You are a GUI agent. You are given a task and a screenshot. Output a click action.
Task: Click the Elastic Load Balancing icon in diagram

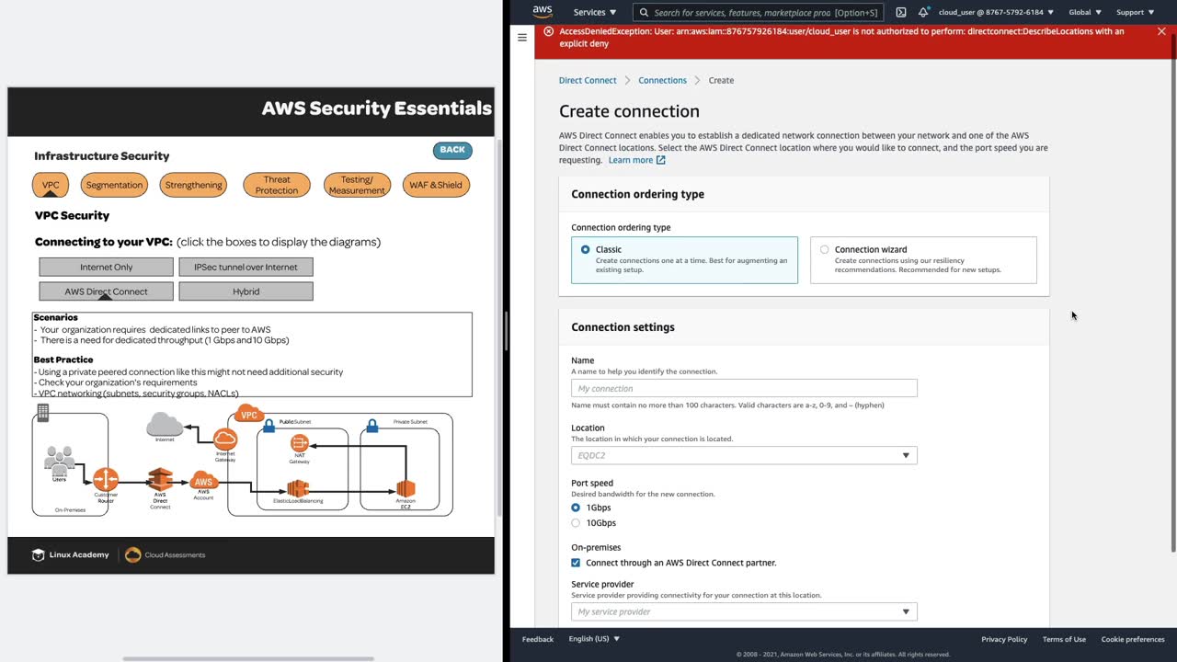coord(298,488)
